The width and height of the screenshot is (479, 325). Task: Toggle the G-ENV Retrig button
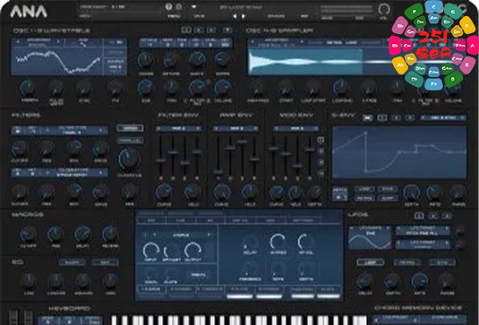coord(364,198)
